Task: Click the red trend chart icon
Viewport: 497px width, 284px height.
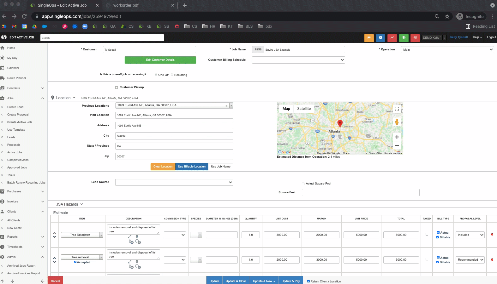Action: pyautogui.click(x=392, y=38)
